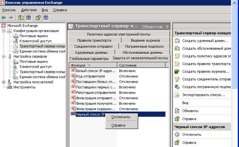Select the Защита от нежелательной почты tab

tap(141, 58)
